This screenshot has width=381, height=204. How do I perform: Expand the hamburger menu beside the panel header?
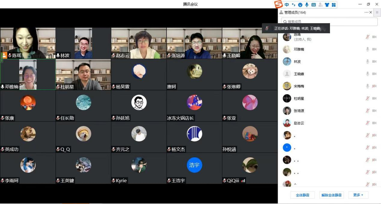point(377,12)
